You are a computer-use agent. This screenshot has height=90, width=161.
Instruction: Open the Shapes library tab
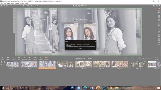[x=30, y=58]
